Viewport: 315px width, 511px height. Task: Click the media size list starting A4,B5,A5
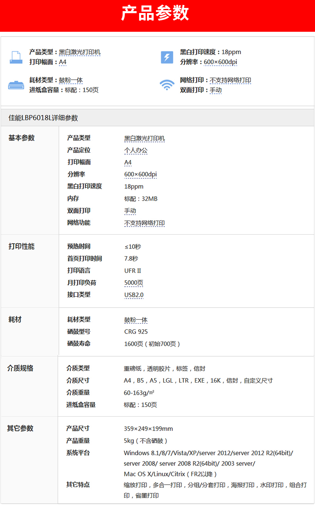click(198, 381)
